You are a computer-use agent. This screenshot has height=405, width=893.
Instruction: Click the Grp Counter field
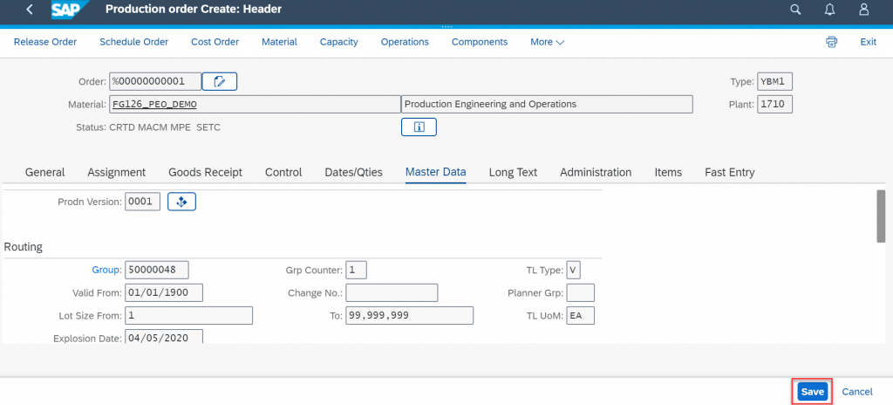(x=357, y=270)
